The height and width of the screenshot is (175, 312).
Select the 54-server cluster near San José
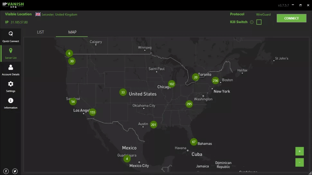(73, 102)
